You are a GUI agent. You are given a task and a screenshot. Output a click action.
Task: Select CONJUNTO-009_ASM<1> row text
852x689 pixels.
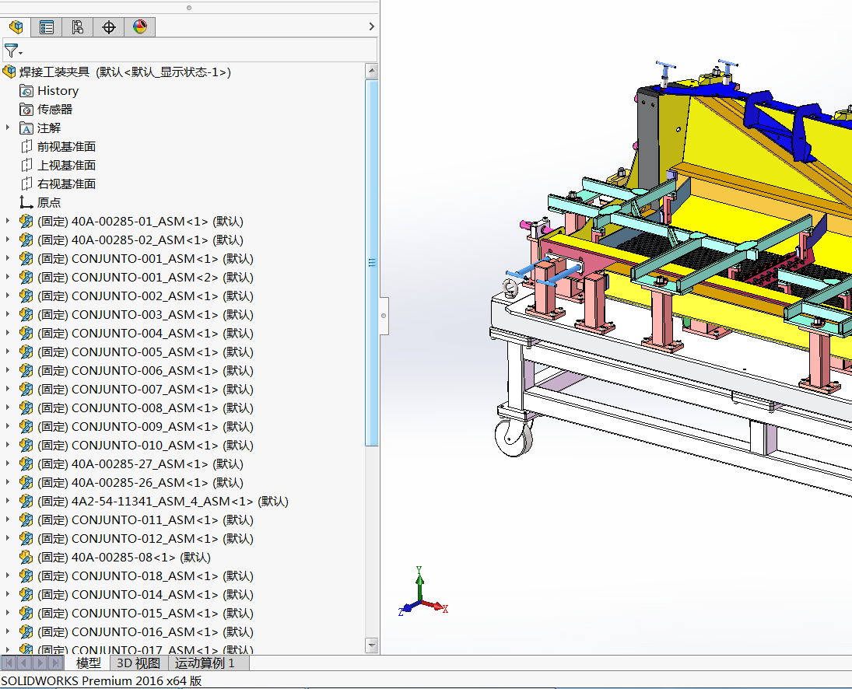(145, 427)
